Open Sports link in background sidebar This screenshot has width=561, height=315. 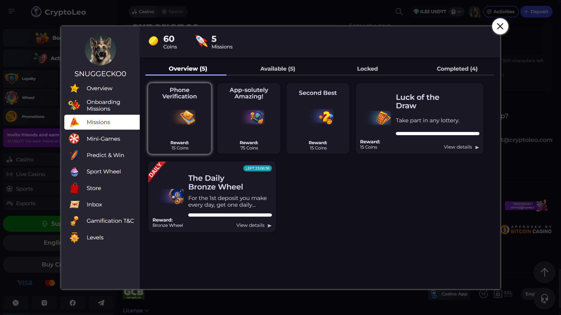click(31, 189)
